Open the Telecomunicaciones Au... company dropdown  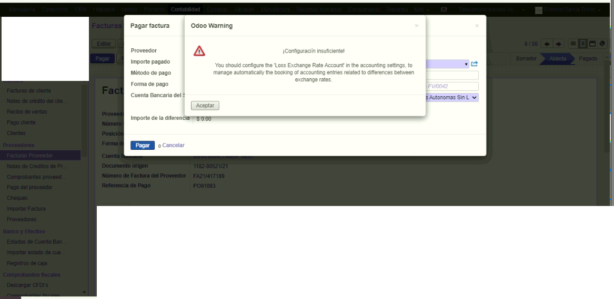491,9
